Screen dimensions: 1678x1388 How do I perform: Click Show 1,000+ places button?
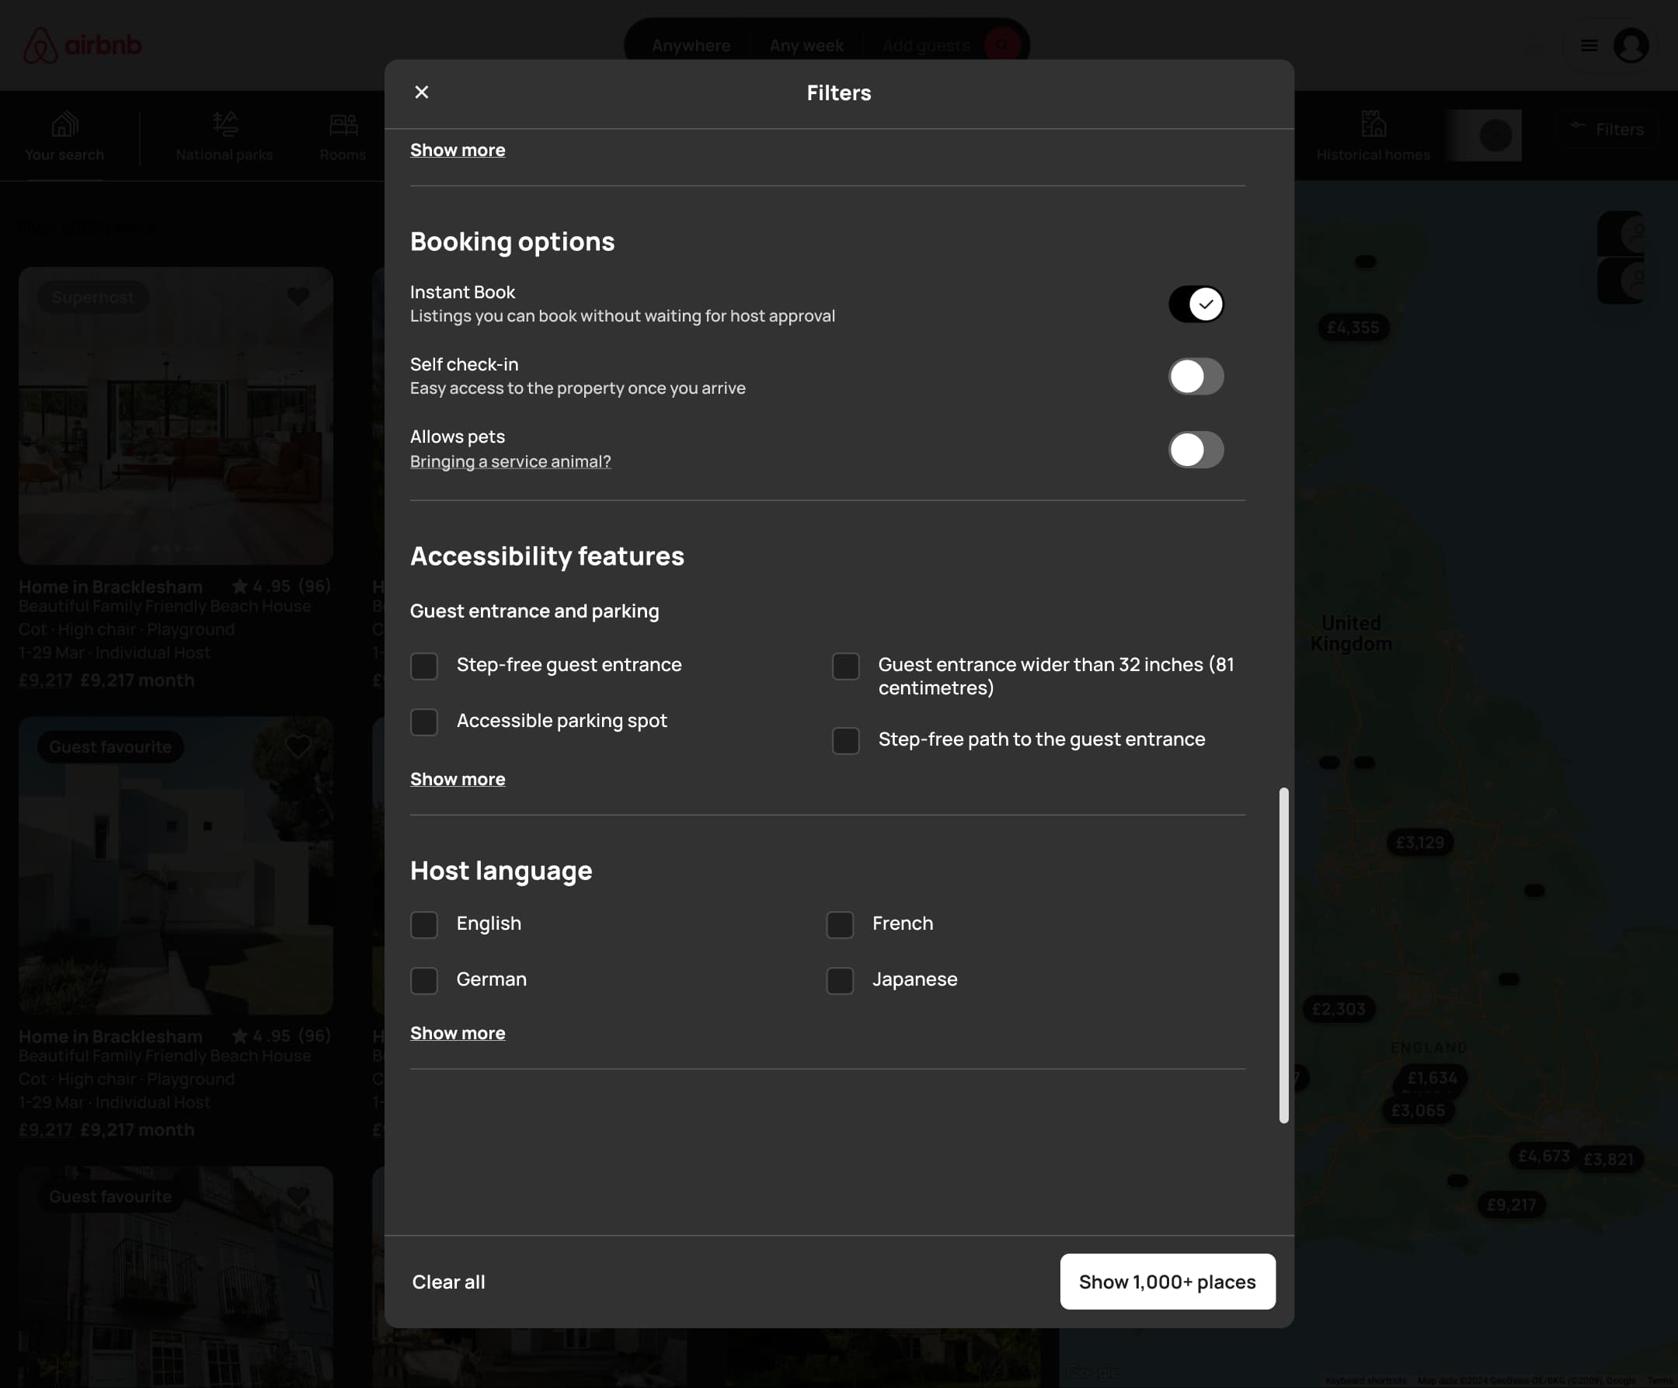tap(1168, 1282)
